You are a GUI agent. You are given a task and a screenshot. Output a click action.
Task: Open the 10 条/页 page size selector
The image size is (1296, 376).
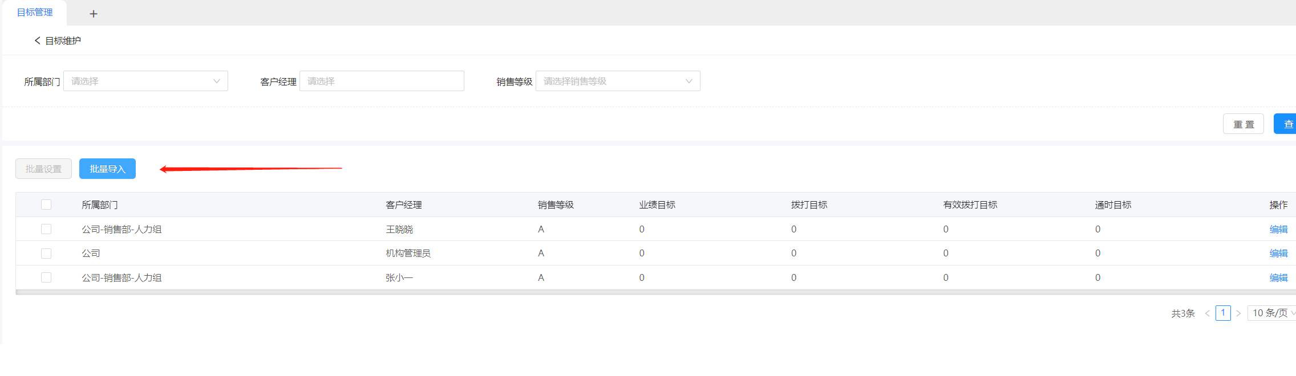[x=1272, y=313]
